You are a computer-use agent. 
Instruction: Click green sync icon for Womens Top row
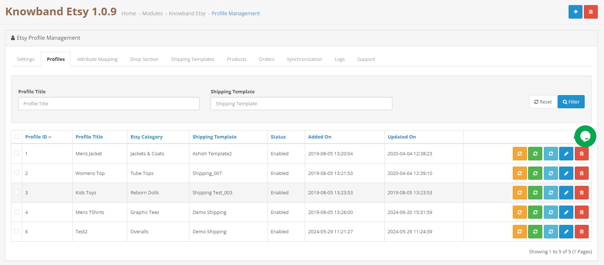point(535,173)
